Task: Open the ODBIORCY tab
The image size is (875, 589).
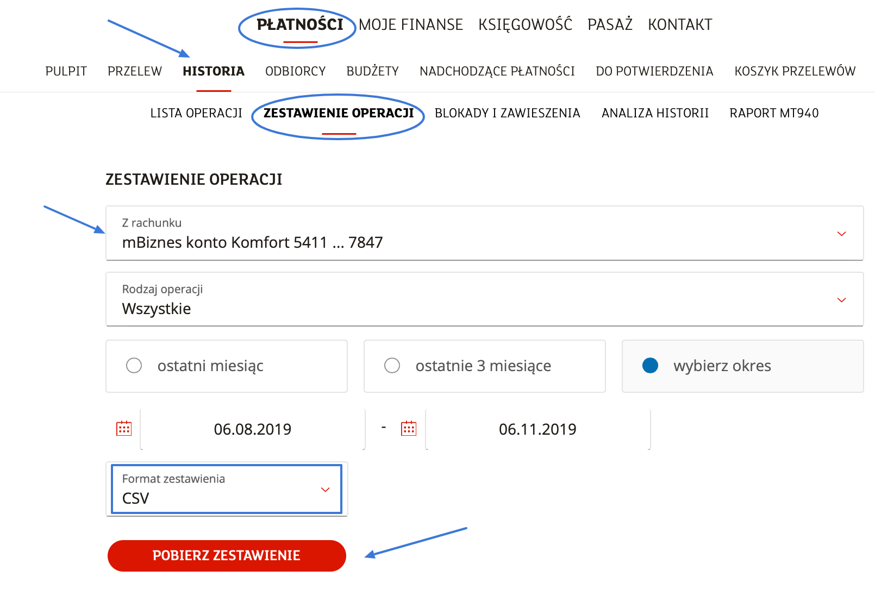Action: pyautogui.click(x=295, y=71)
